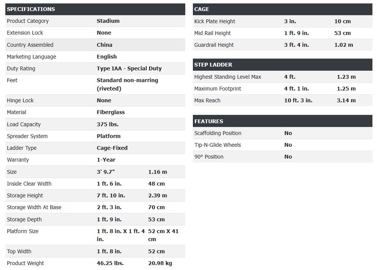Click the Highest Standing Level Max label
The image size is (377, 270).
227,77
